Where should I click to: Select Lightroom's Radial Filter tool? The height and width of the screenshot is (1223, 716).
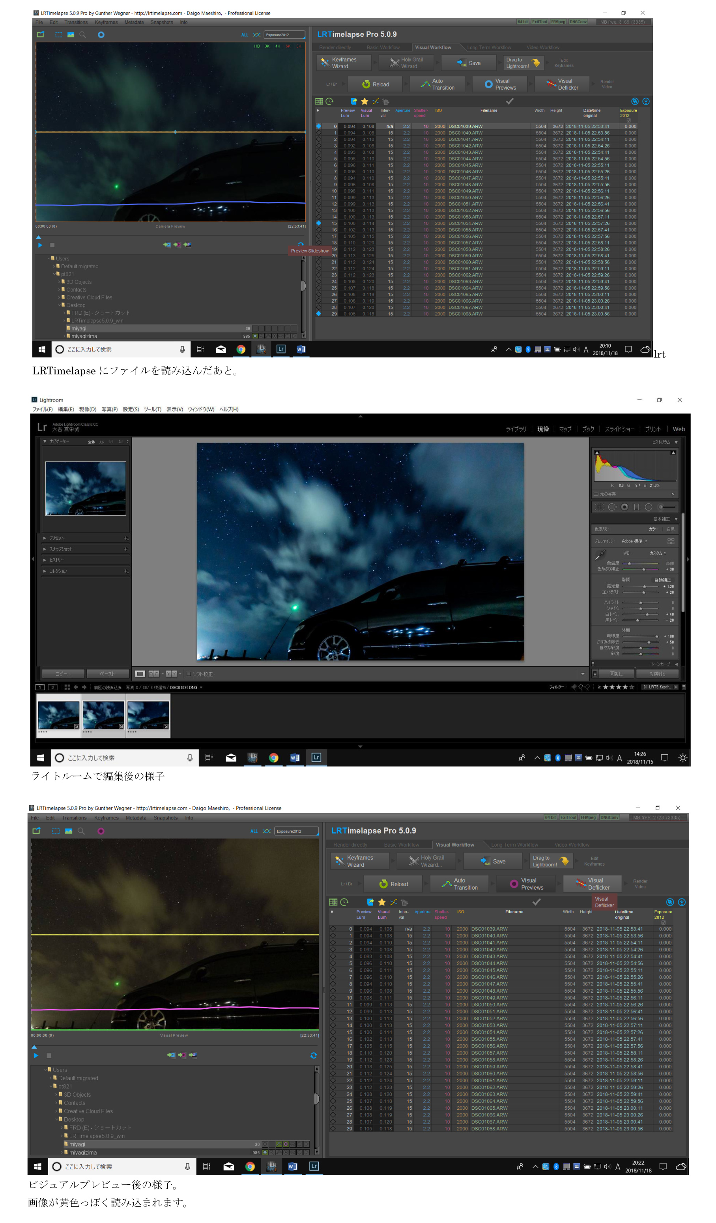click(649, 507)
